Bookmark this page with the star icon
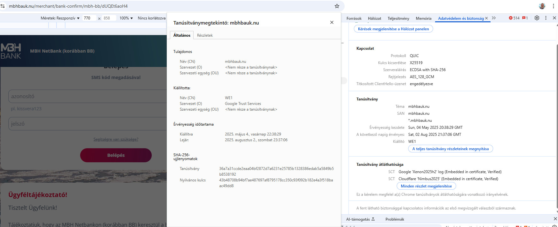Image resolution: width=558 pixels, height=227 pixels. pyautogui.click(x=337, y=6)
